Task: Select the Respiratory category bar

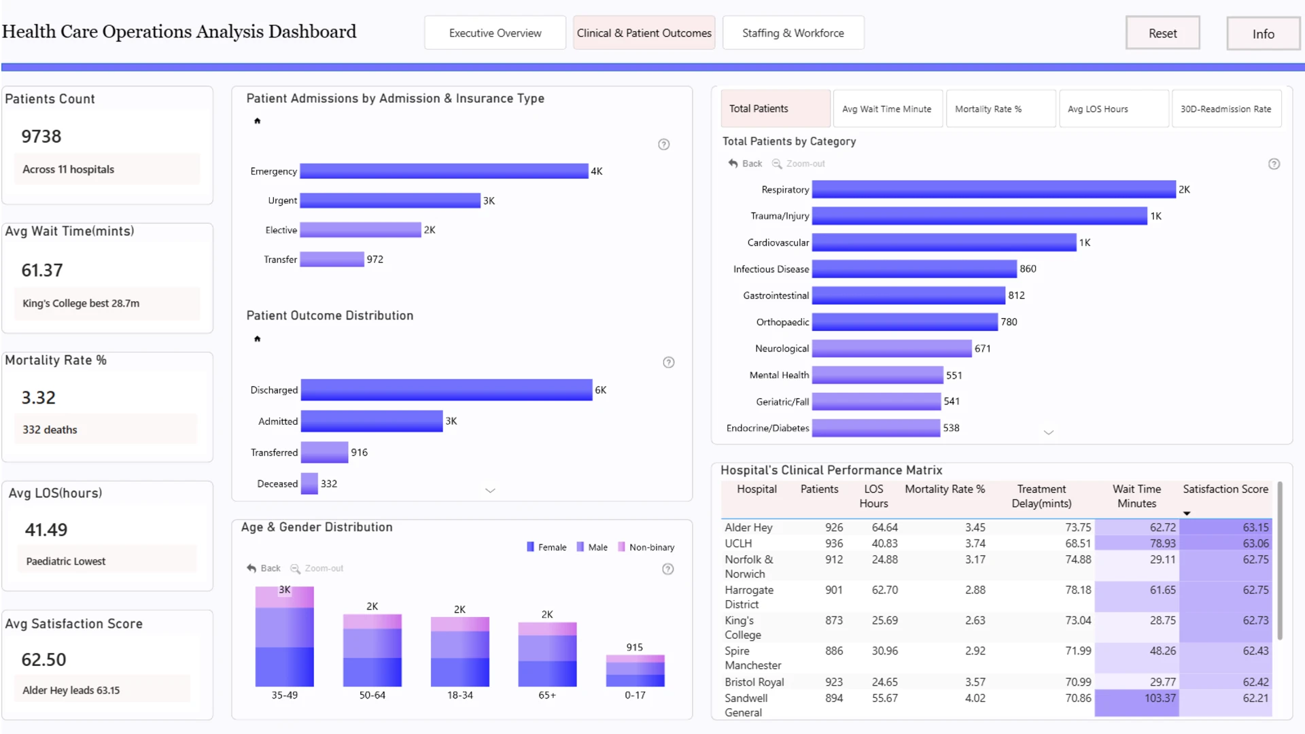Action: tap(994, 190)
